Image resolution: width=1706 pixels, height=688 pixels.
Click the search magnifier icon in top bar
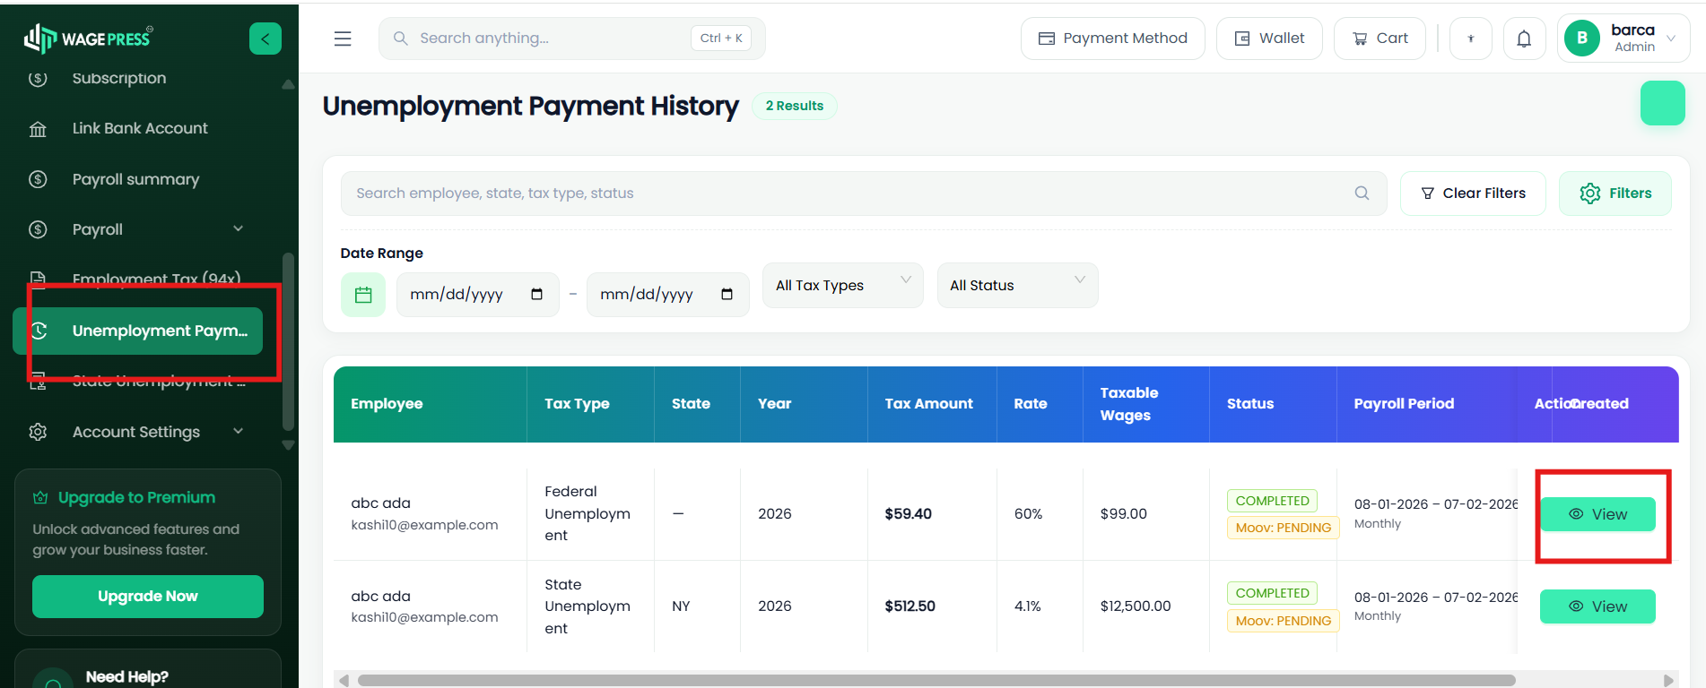pyautogui.click(x=401, y=39)
